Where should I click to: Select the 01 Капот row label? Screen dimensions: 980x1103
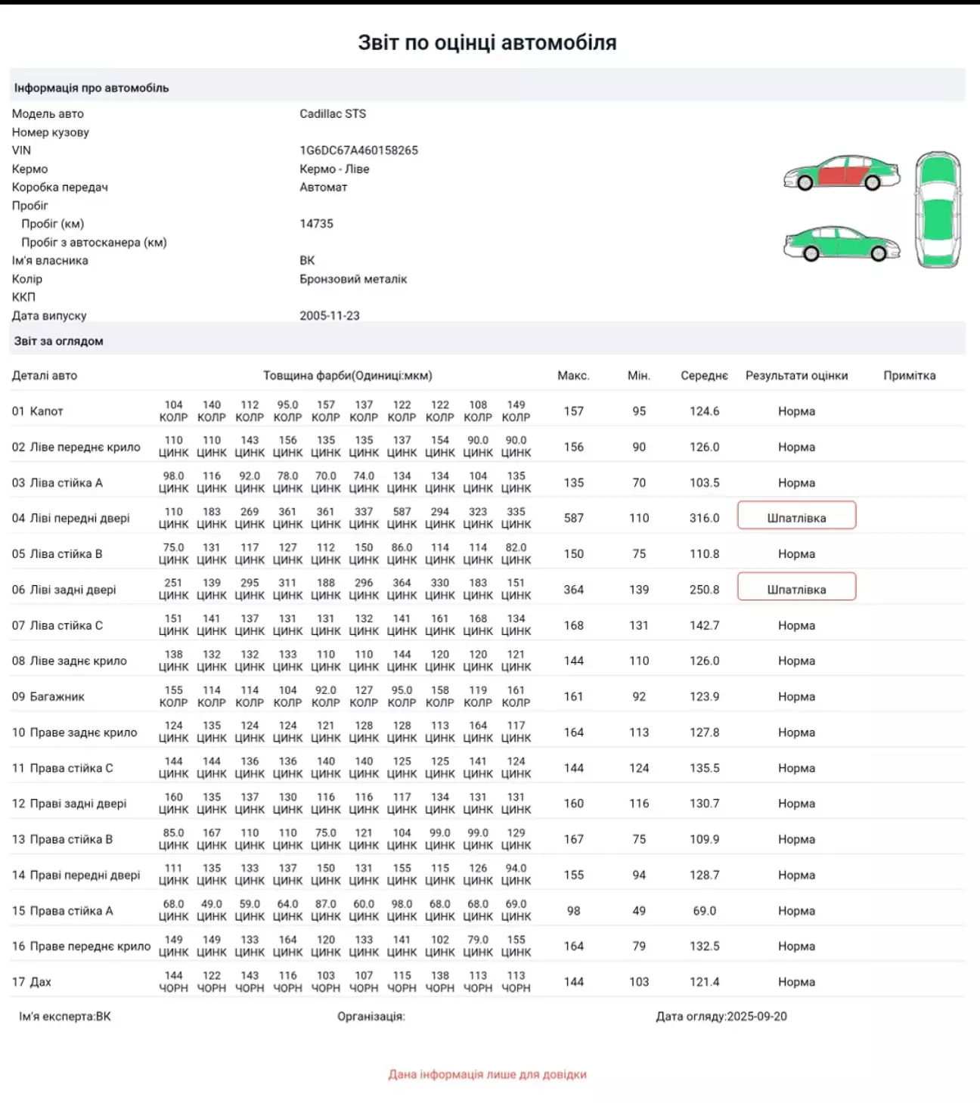tap(38, 411)
